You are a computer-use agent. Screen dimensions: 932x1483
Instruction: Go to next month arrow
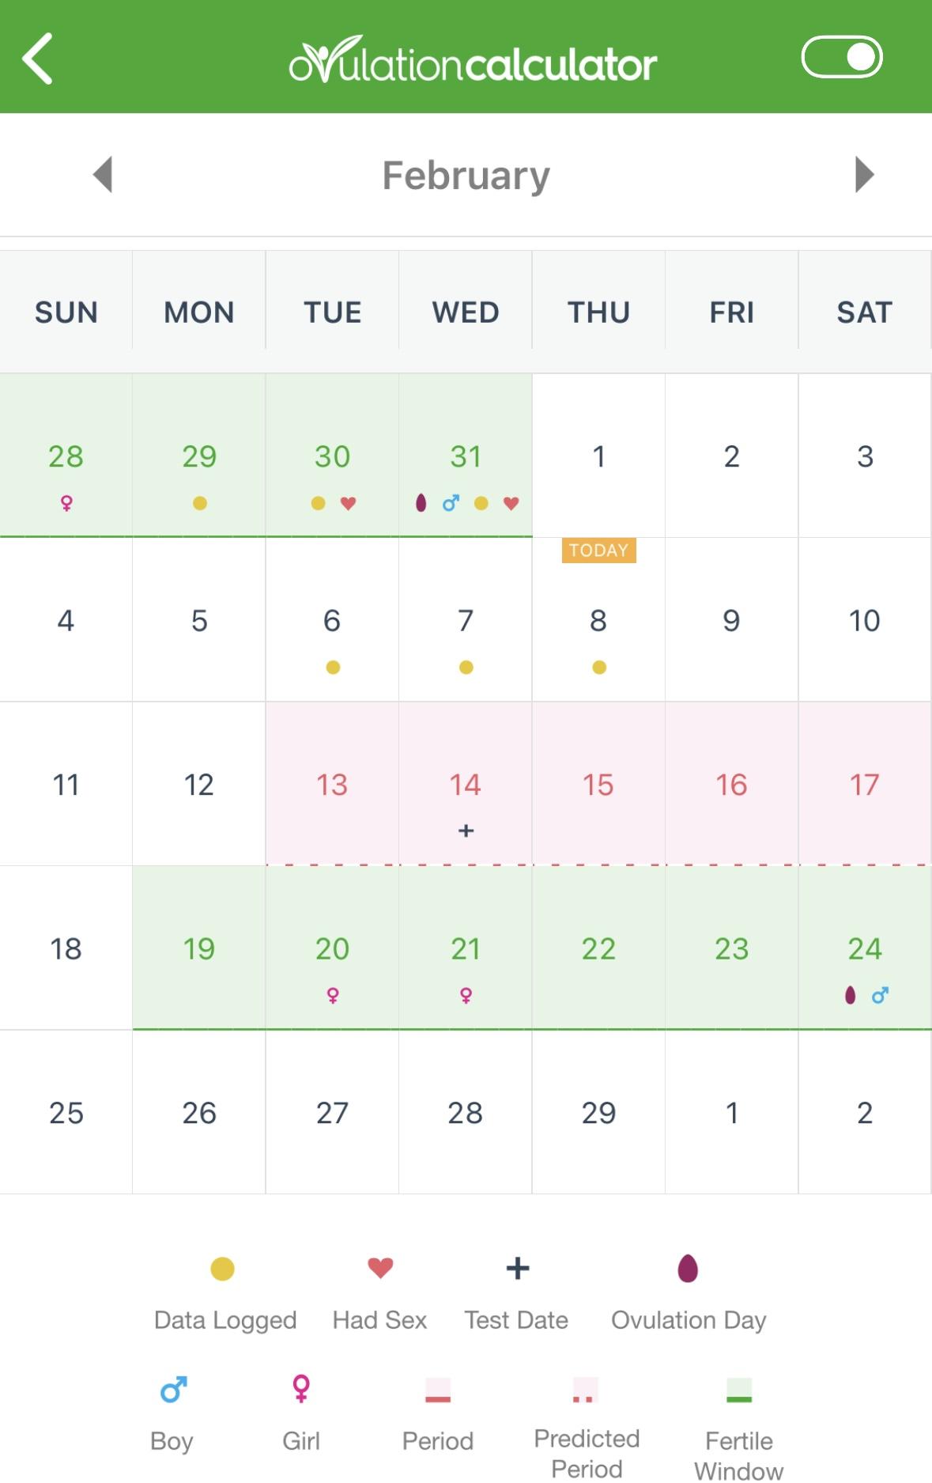coord(864,174)
